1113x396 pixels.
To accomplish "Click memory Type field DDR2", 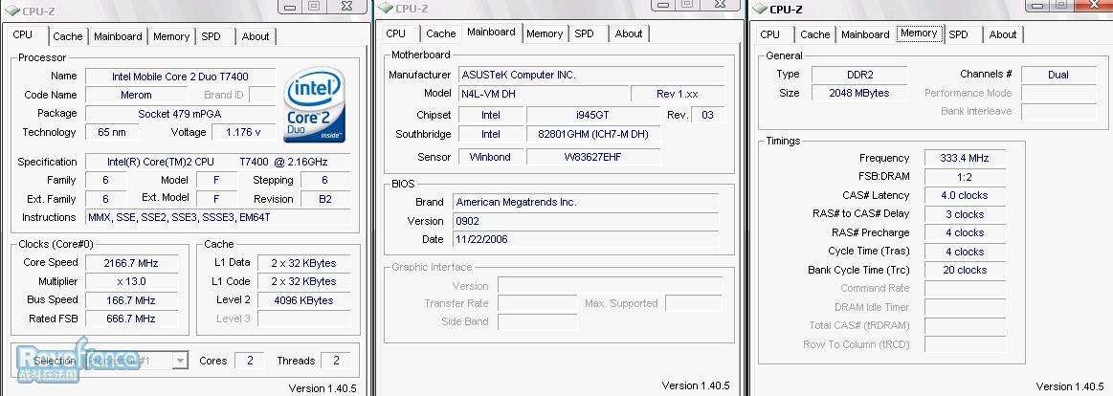I will click(858, 75).
